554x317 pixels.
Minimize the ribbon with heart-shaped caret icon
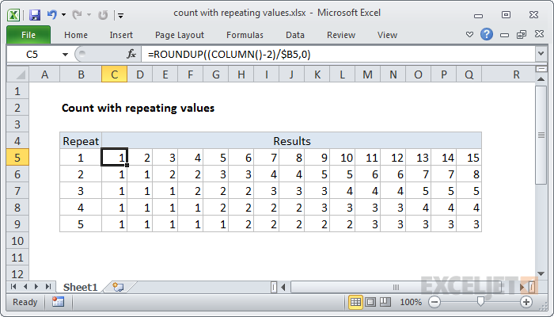tap(469, 34)
